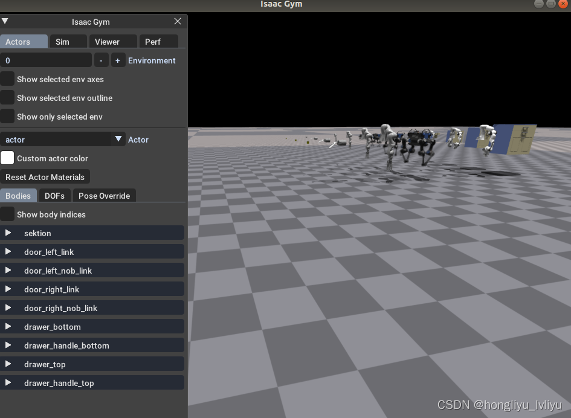
Task: Select the Bodies sub-tab
Action: point(18,196)
